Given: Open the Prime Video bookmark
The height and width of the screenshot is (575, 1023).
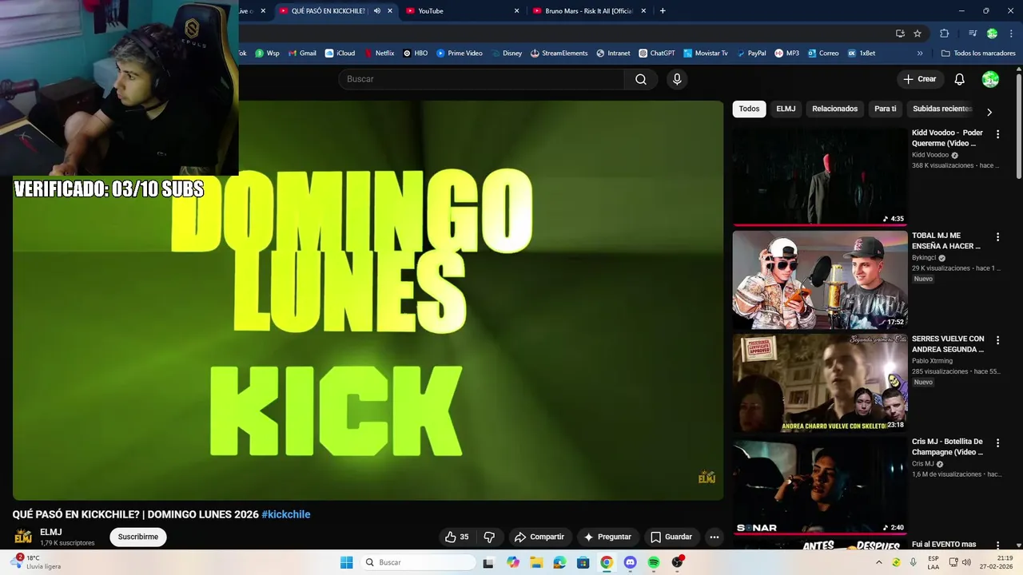Looking at the screenshot, I should tap(460, 54).
